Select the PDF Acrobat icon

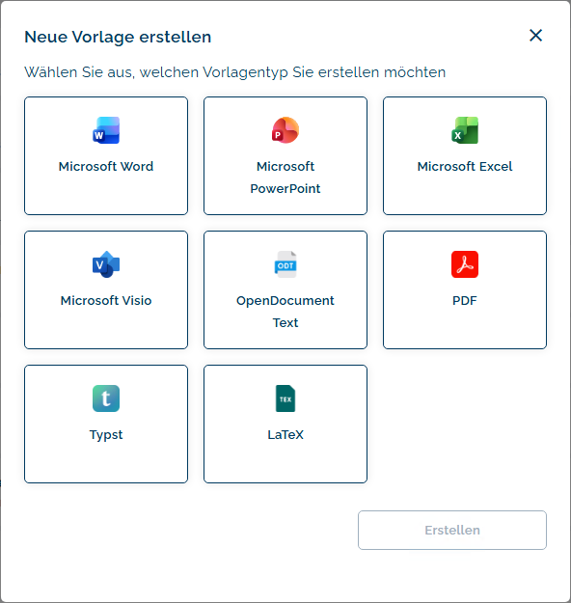(x=465, y=264)
